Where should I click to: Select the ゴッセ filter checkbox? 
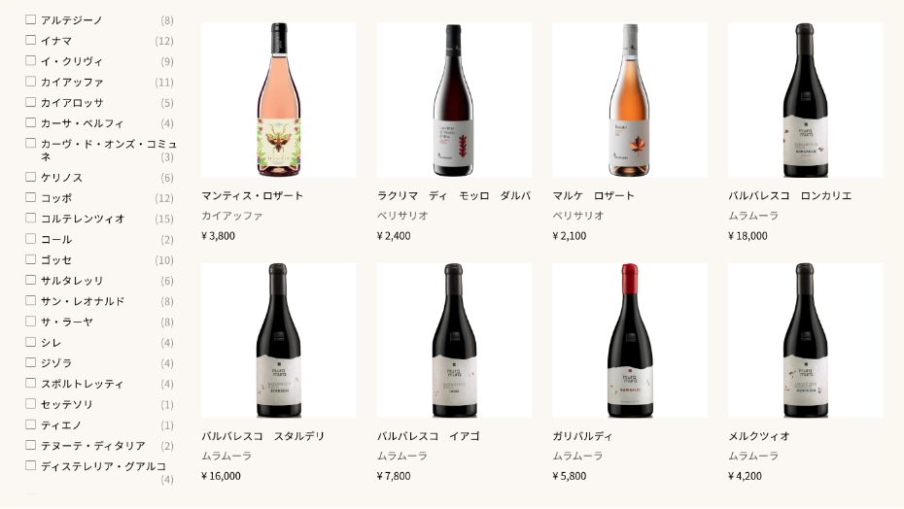30,259
